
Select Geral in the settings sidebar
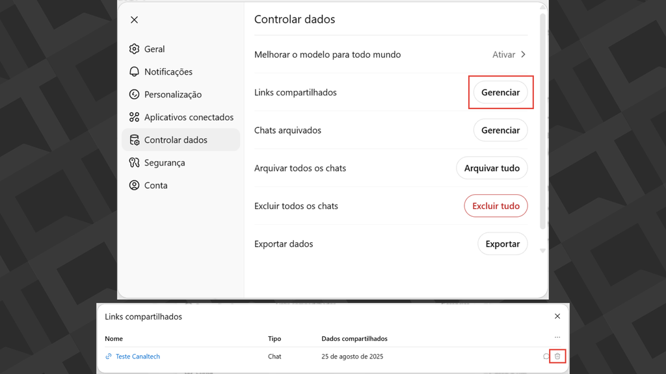(x=156, y=49)
